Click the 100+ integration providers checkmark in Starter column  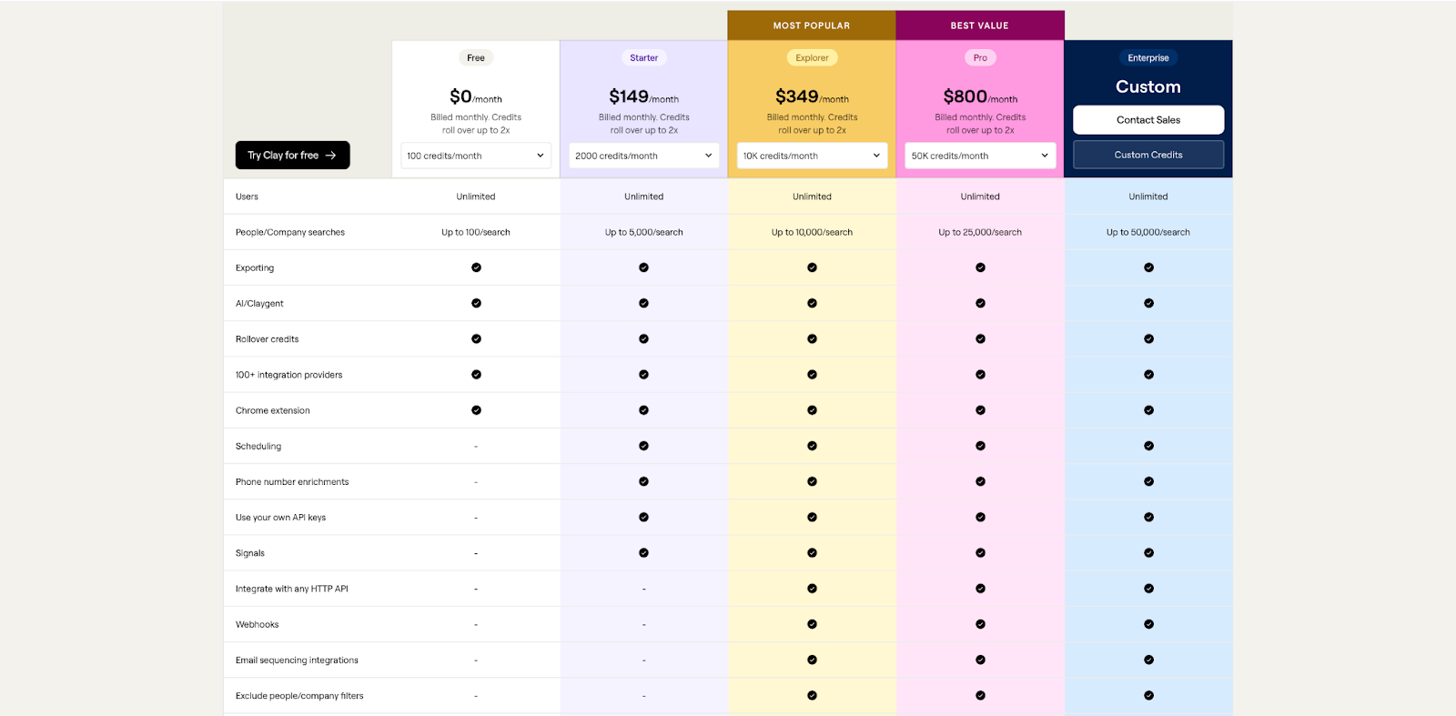tap(644, 374)
